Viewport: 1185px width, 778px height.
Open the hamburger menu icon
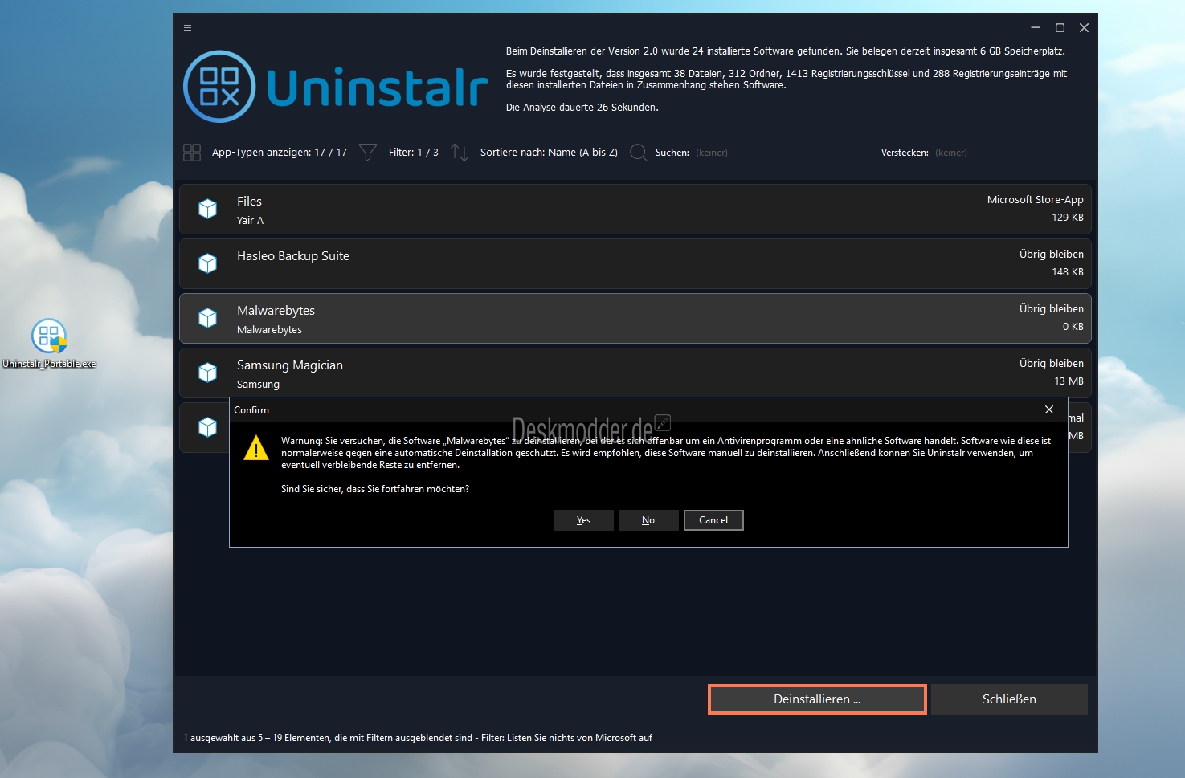tap(187, 27)
